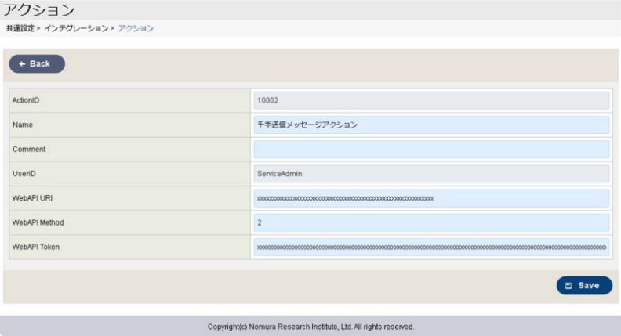The height and width of the screenshot is (336, 621).
Task: Click the Back button
Action: pos(37,63)
